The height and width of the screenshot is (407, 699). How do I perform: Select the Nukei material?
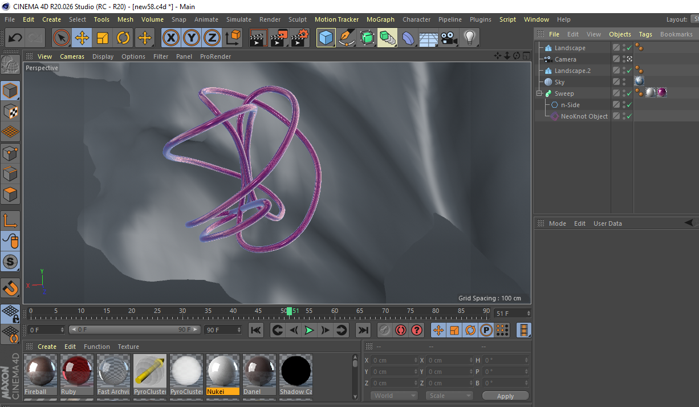(x=223, y=375)
